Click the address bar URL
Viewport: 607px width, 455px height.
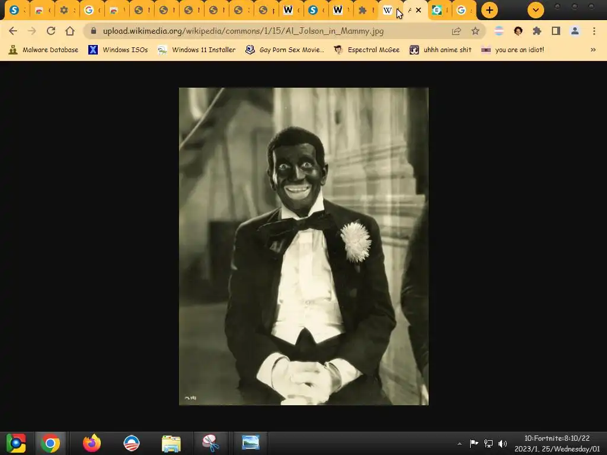(243, 31)
